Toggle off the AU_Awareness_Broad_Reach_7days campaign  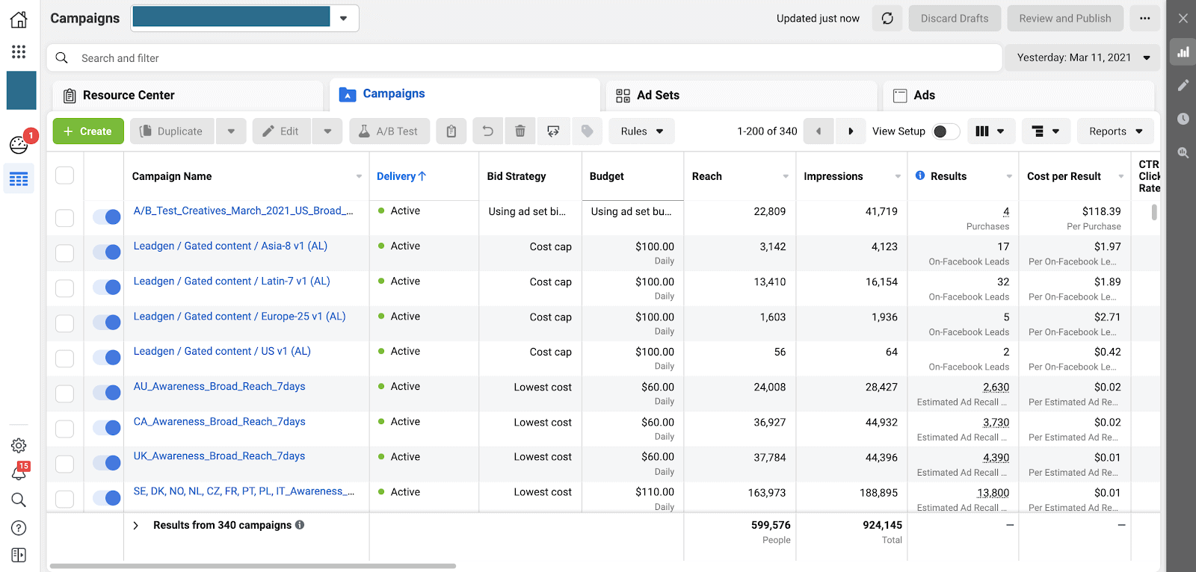[107, 393]
